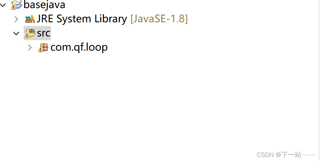Screen dimensions: 320x161
Task: Collapse the basejava project node
Action: 3,5
